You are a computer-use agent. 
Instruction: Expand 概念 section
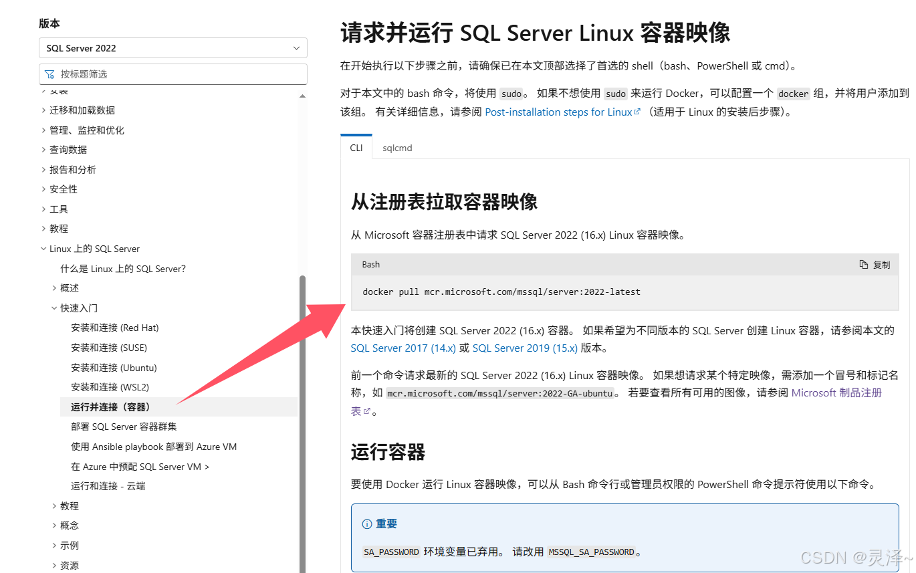coord(70,526)
